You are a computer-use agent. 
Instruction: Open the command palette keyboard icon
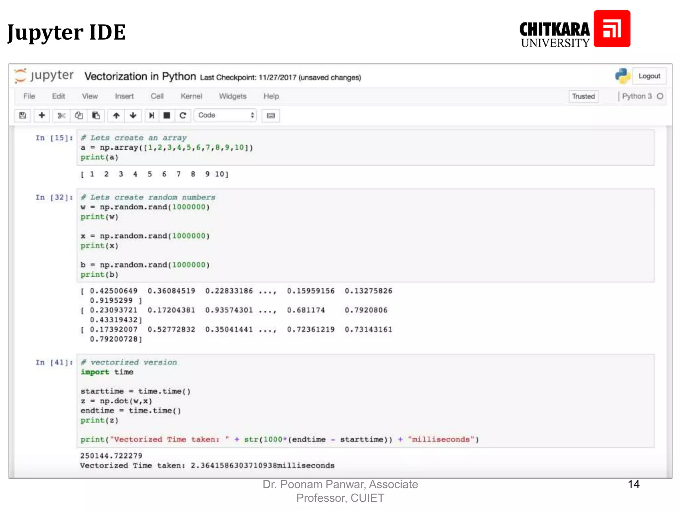pos(271,116)
